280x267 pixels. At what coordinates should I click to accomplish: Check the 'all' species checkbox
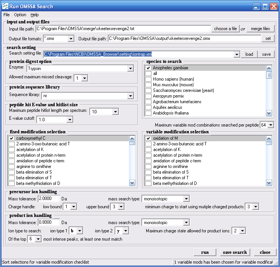[x=148, y=73]
